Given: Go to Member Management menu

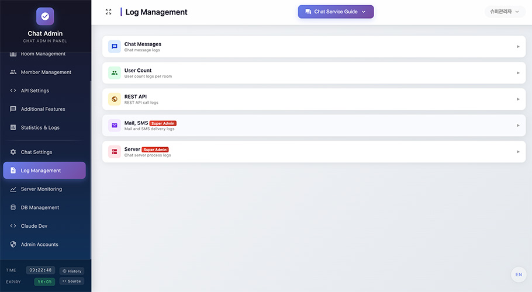Looking at the screenshot, I should pyautogui.click(x=44, y=72).
